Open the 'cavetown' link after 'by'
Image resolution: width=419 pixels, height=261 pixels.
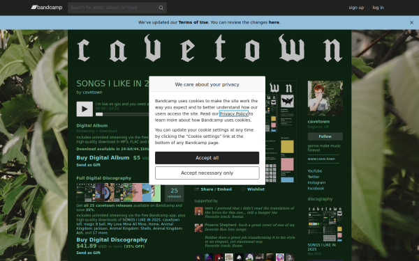(x=92, y=92)
